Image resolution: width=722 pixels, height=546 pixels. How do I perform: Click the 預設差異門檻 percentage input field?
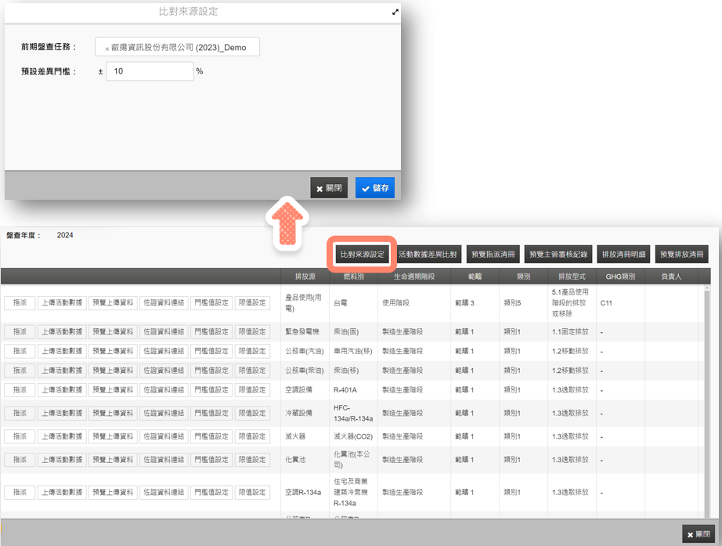coord(150,71)
